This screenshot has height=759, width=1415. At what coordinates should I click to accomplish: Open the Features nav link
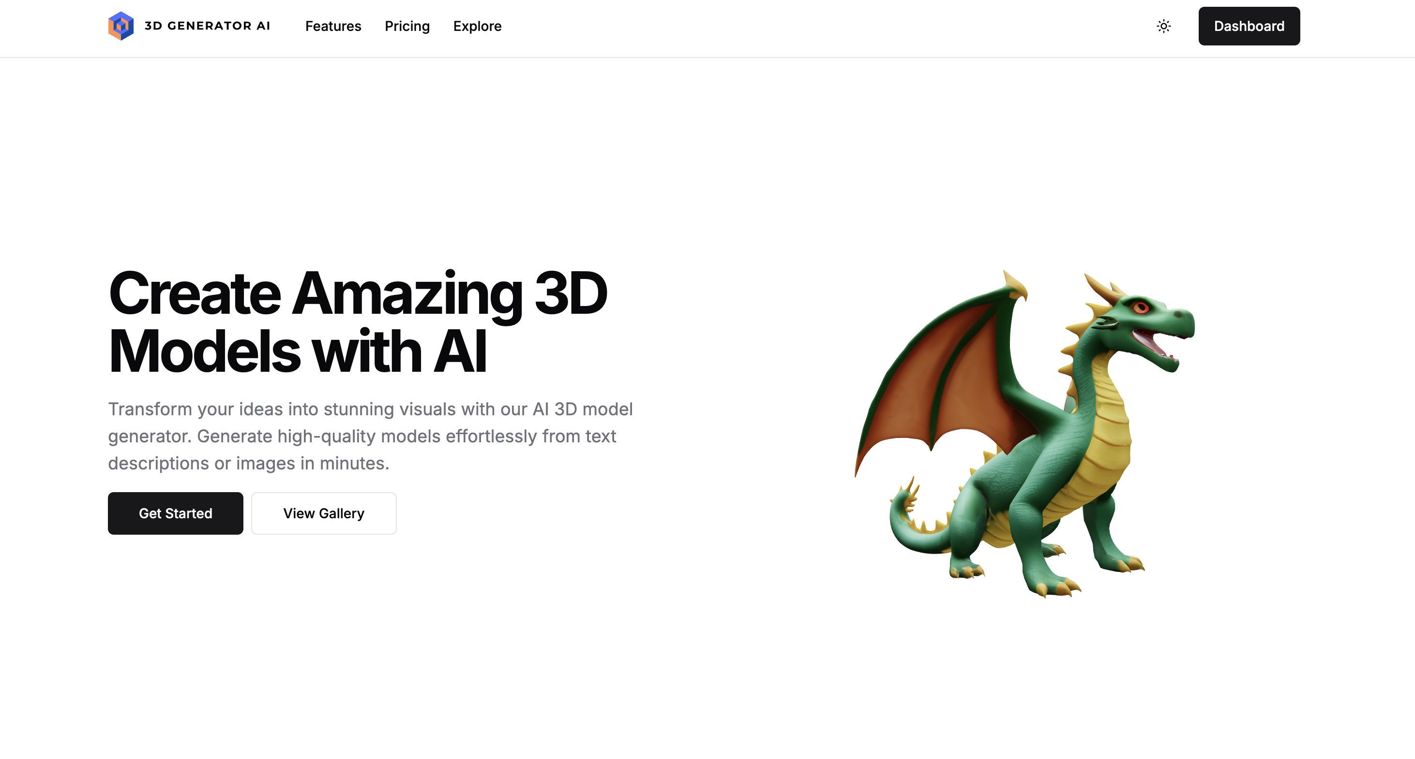333,26
